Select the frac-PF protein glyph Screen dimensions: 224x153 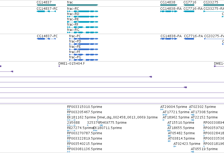(83, 55)
